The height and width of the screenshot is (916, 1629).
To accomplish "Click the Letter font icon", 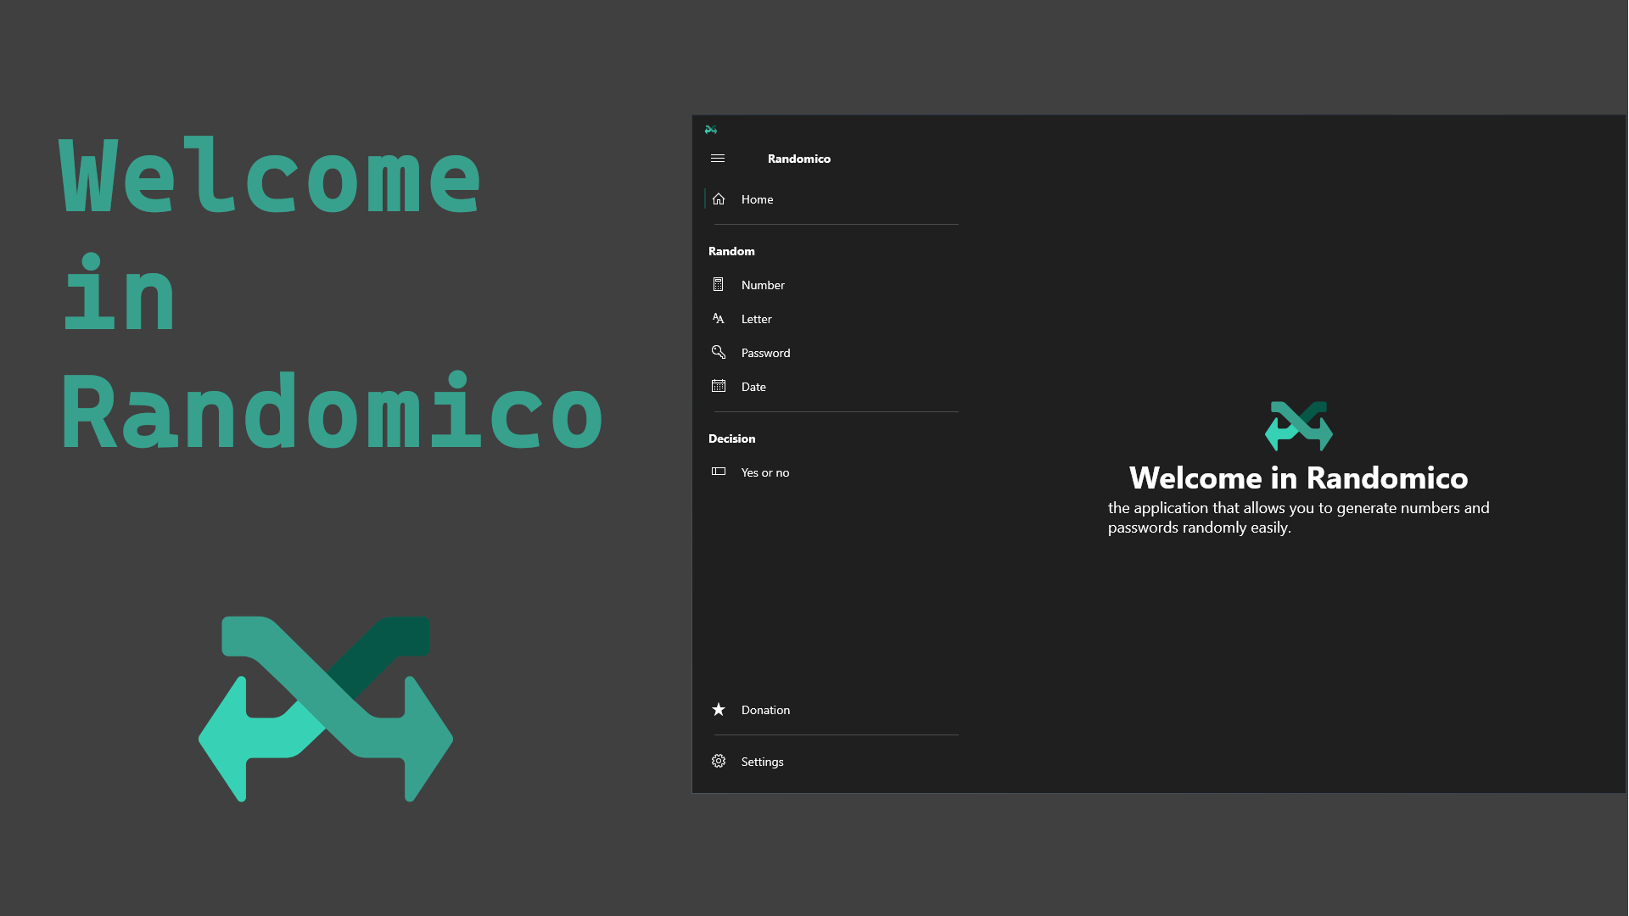I will tap(719, 319).
